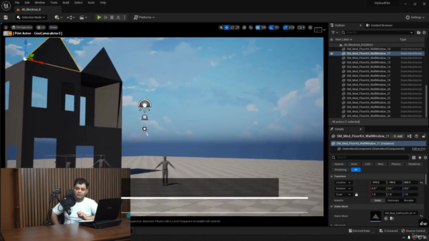Open the Actor menu

click(x=91, y=3)
